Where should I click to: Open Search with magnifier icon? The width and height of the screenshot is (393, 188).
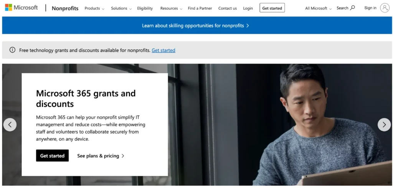[346, 8]
